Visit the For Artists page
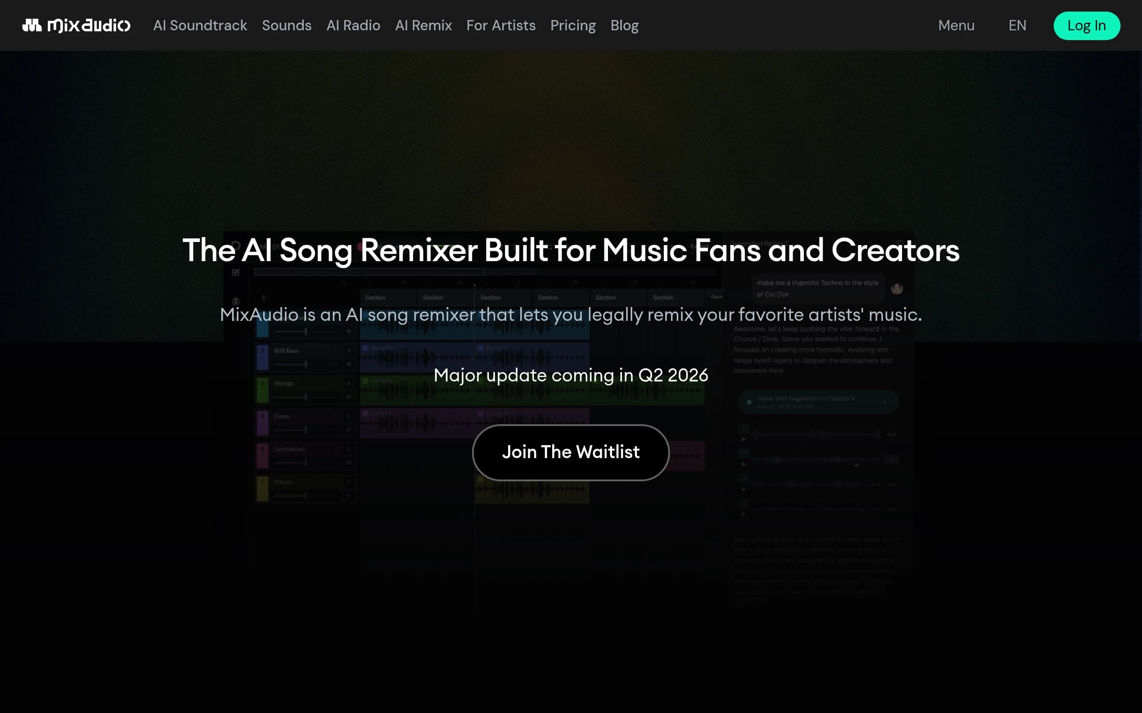 pos(501,25)
